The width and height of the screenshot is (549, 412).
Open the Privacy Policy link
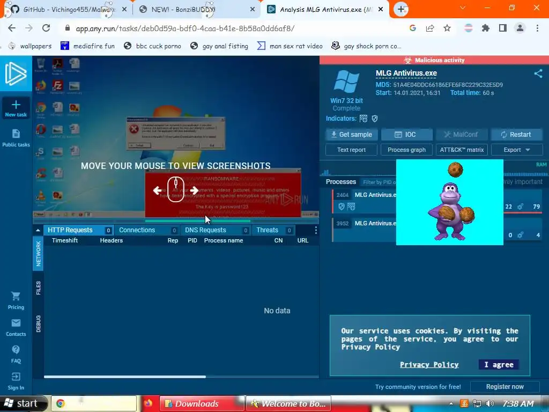429,365
